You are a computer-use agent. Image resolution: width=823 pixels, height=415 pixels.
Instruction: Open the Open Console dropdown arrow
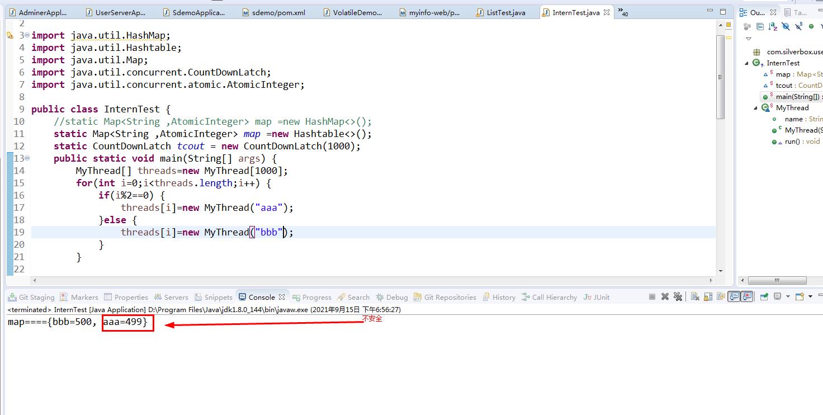(810, 297)
